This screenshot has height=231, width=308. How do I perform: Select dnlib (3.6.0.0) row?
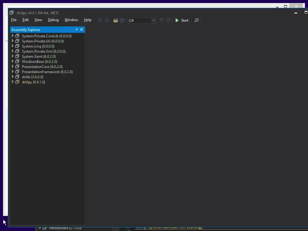47,77
